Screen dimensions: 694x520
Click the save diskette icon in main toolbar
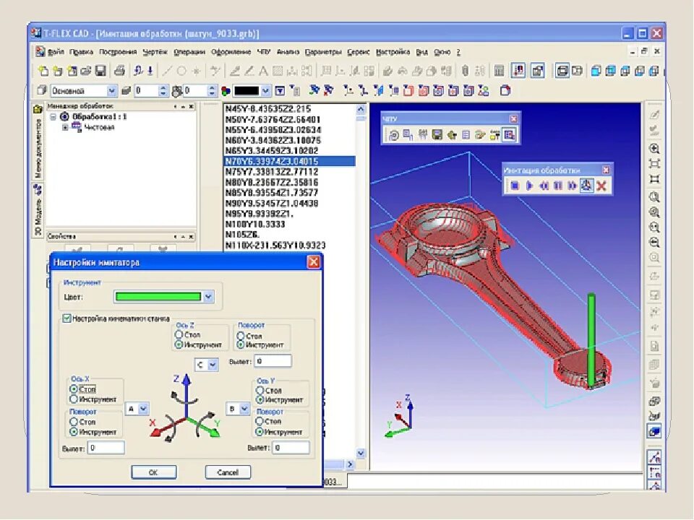tap(100, 71)
